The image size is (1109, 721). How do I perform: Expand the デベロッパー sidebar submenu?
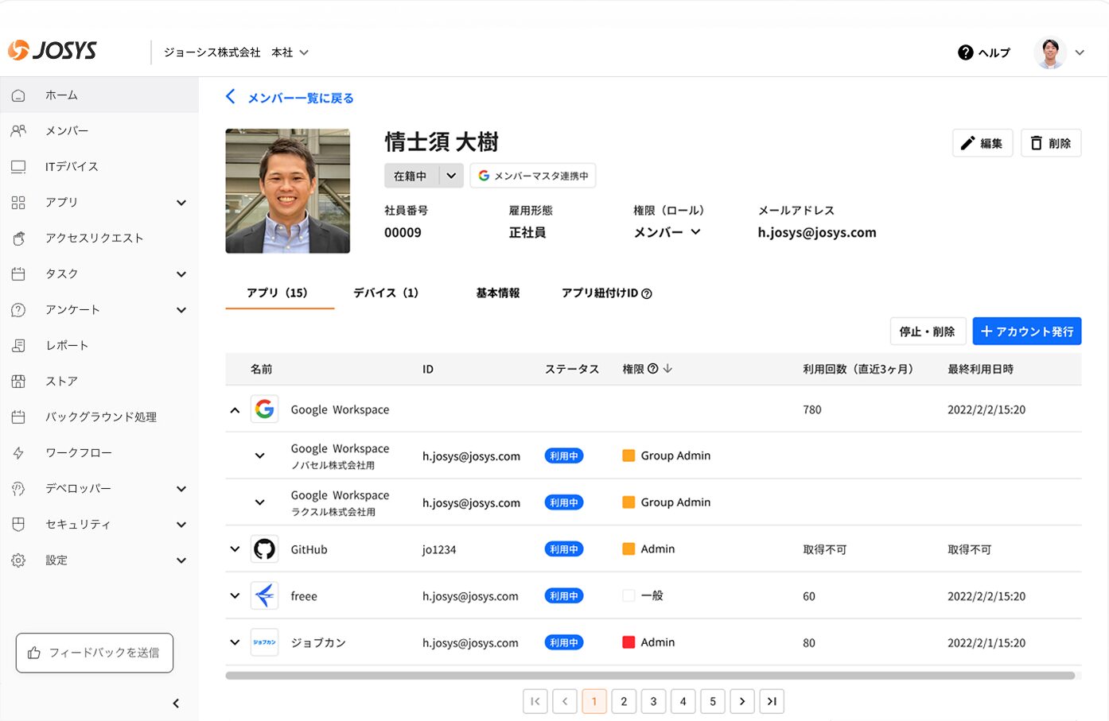coord(181,489)
